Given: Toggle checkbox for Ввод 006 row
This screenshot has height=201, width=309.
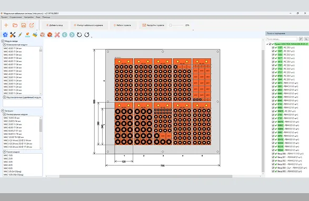Looking at the screenshot, I should [273, 154].
